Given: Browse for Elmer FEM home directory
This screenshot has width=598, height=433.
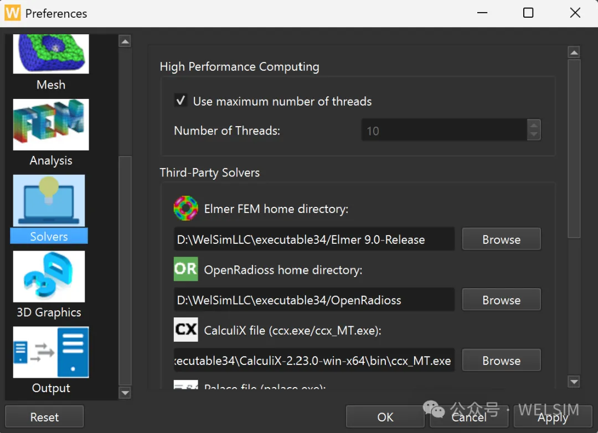Looking at the screenshot, I should point(501,239).
